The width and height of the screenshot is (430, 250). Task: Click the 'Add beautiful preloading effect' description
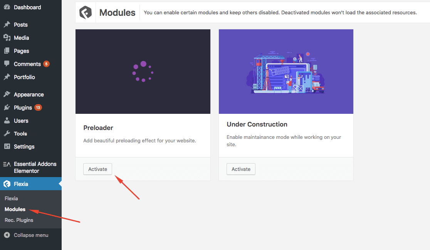click(139, 141)
